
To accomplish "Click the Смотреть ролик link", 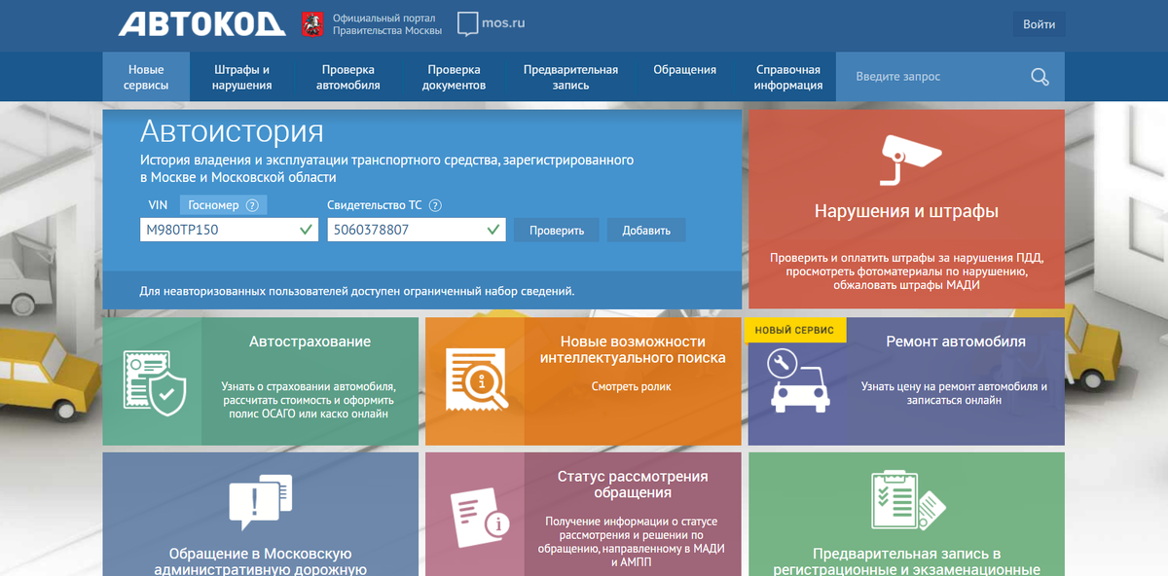I will pos(632,386).
